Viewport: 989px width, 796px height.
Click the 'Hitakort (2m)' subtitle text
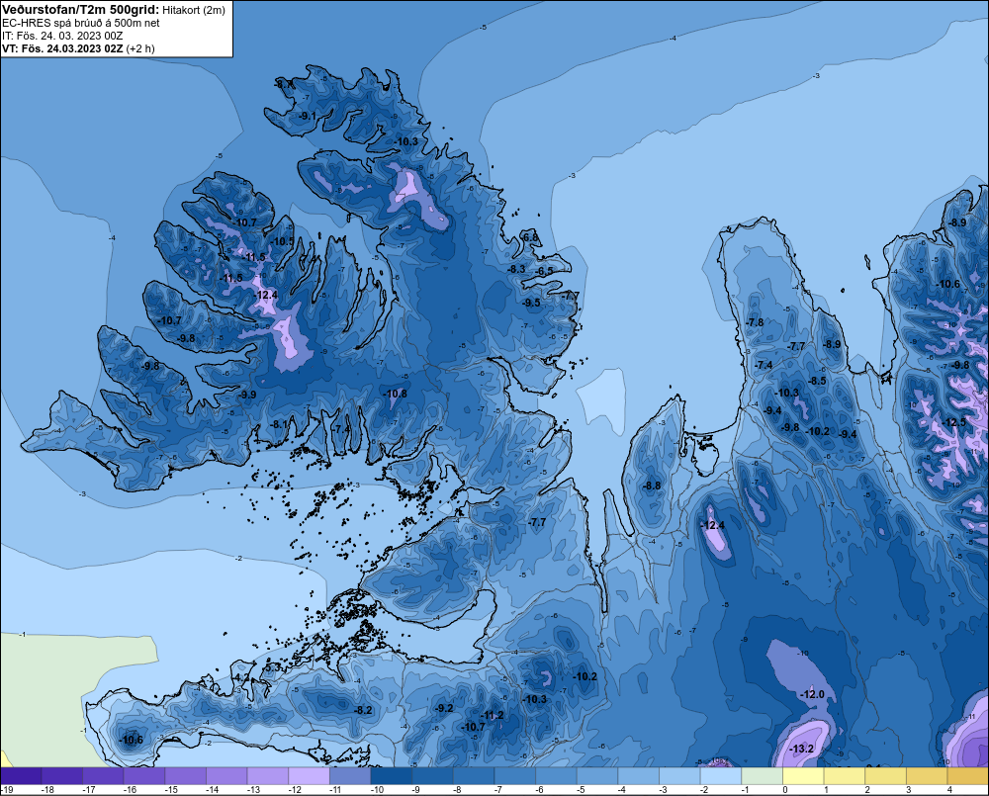(194, 10)
